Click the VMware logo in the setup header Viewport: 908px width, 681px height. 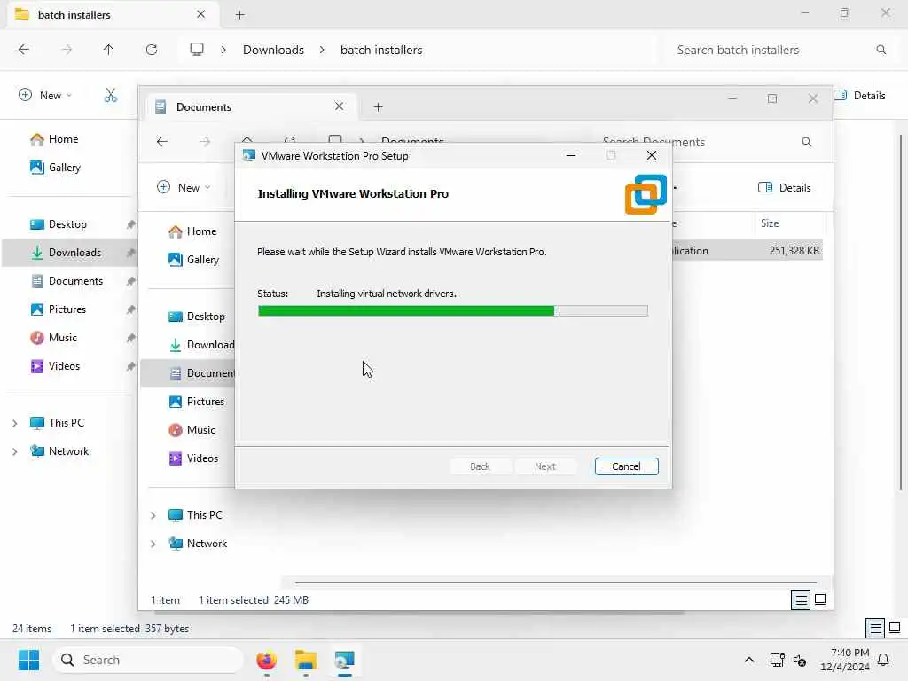coord(646,194)
